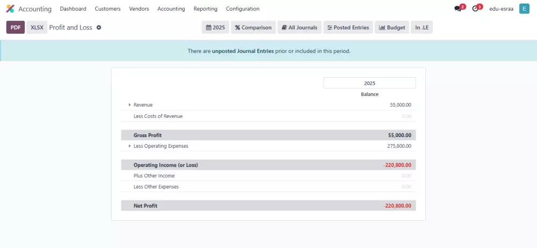The image size is (537, 248).
Task: Expand the Revenue line
Action: [129, 105]
